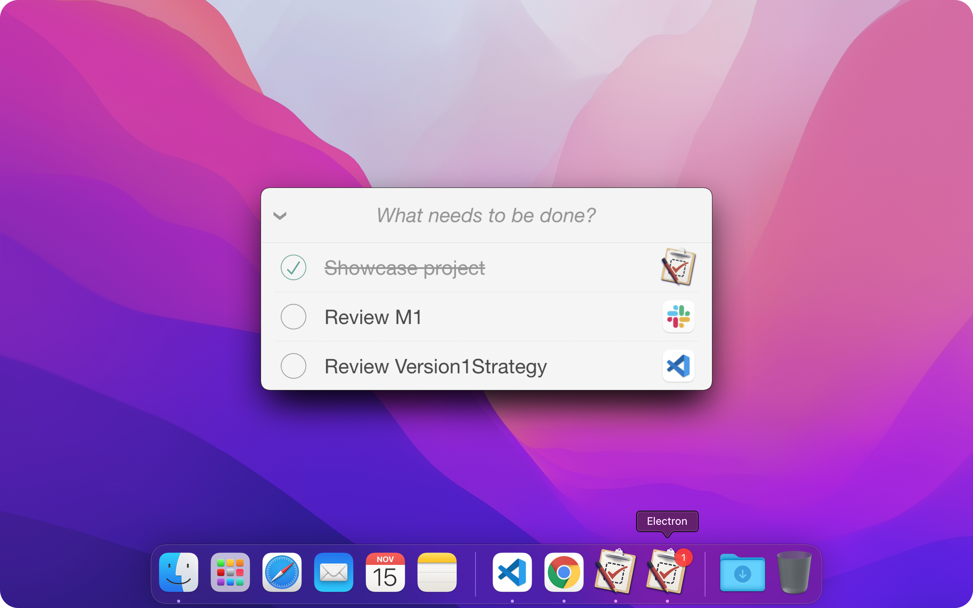Viewport: 973px width, 608px height.
Task: Click the first clipboard todo icon in Dock
Action: pyautogui.click(x=615, y=572)
